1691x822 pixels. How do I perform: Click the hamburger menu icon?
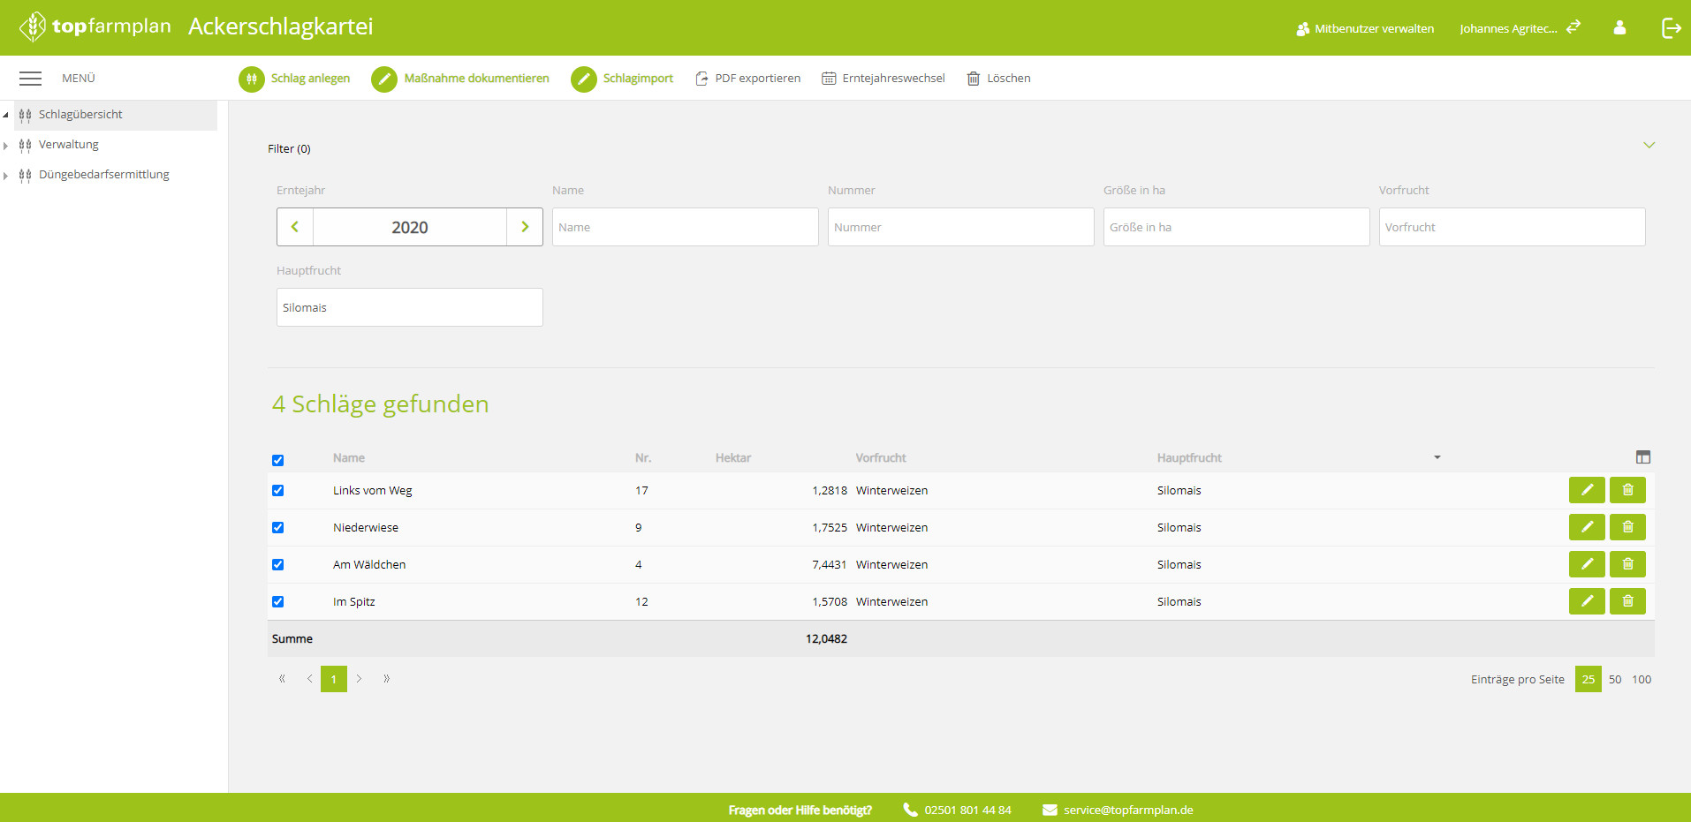coord(31,79)
